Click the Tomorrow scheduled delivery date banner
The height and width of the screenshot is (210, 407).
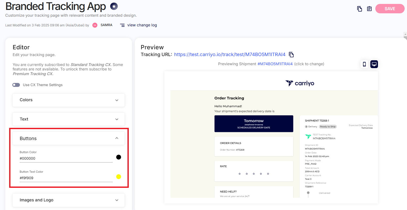pyautogui.click(x=254, y=124)
